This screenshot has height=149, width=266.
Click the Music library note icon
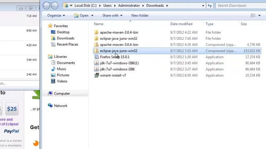click(x=53, y=69)
